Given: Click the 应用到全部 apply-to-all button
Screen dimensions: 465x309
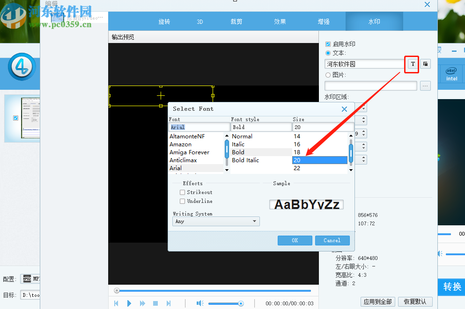Looking at the screenshot, I should tap(377, 302).
